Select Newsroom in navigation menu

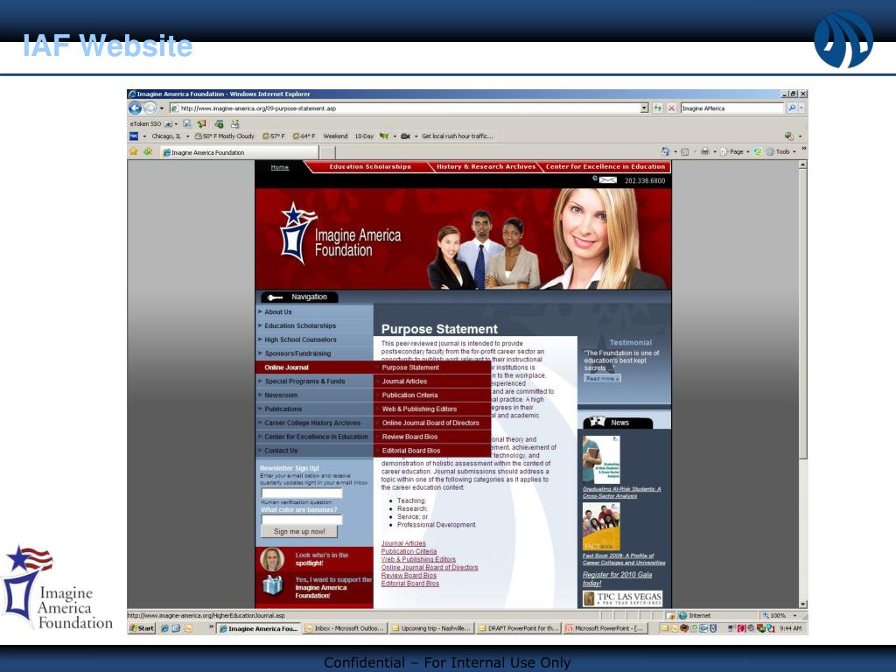point(314,395)
